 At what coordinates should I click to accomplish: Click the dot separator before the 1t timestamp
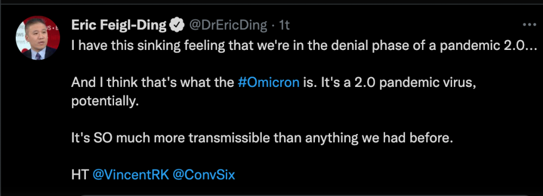[x=273, y=26]
